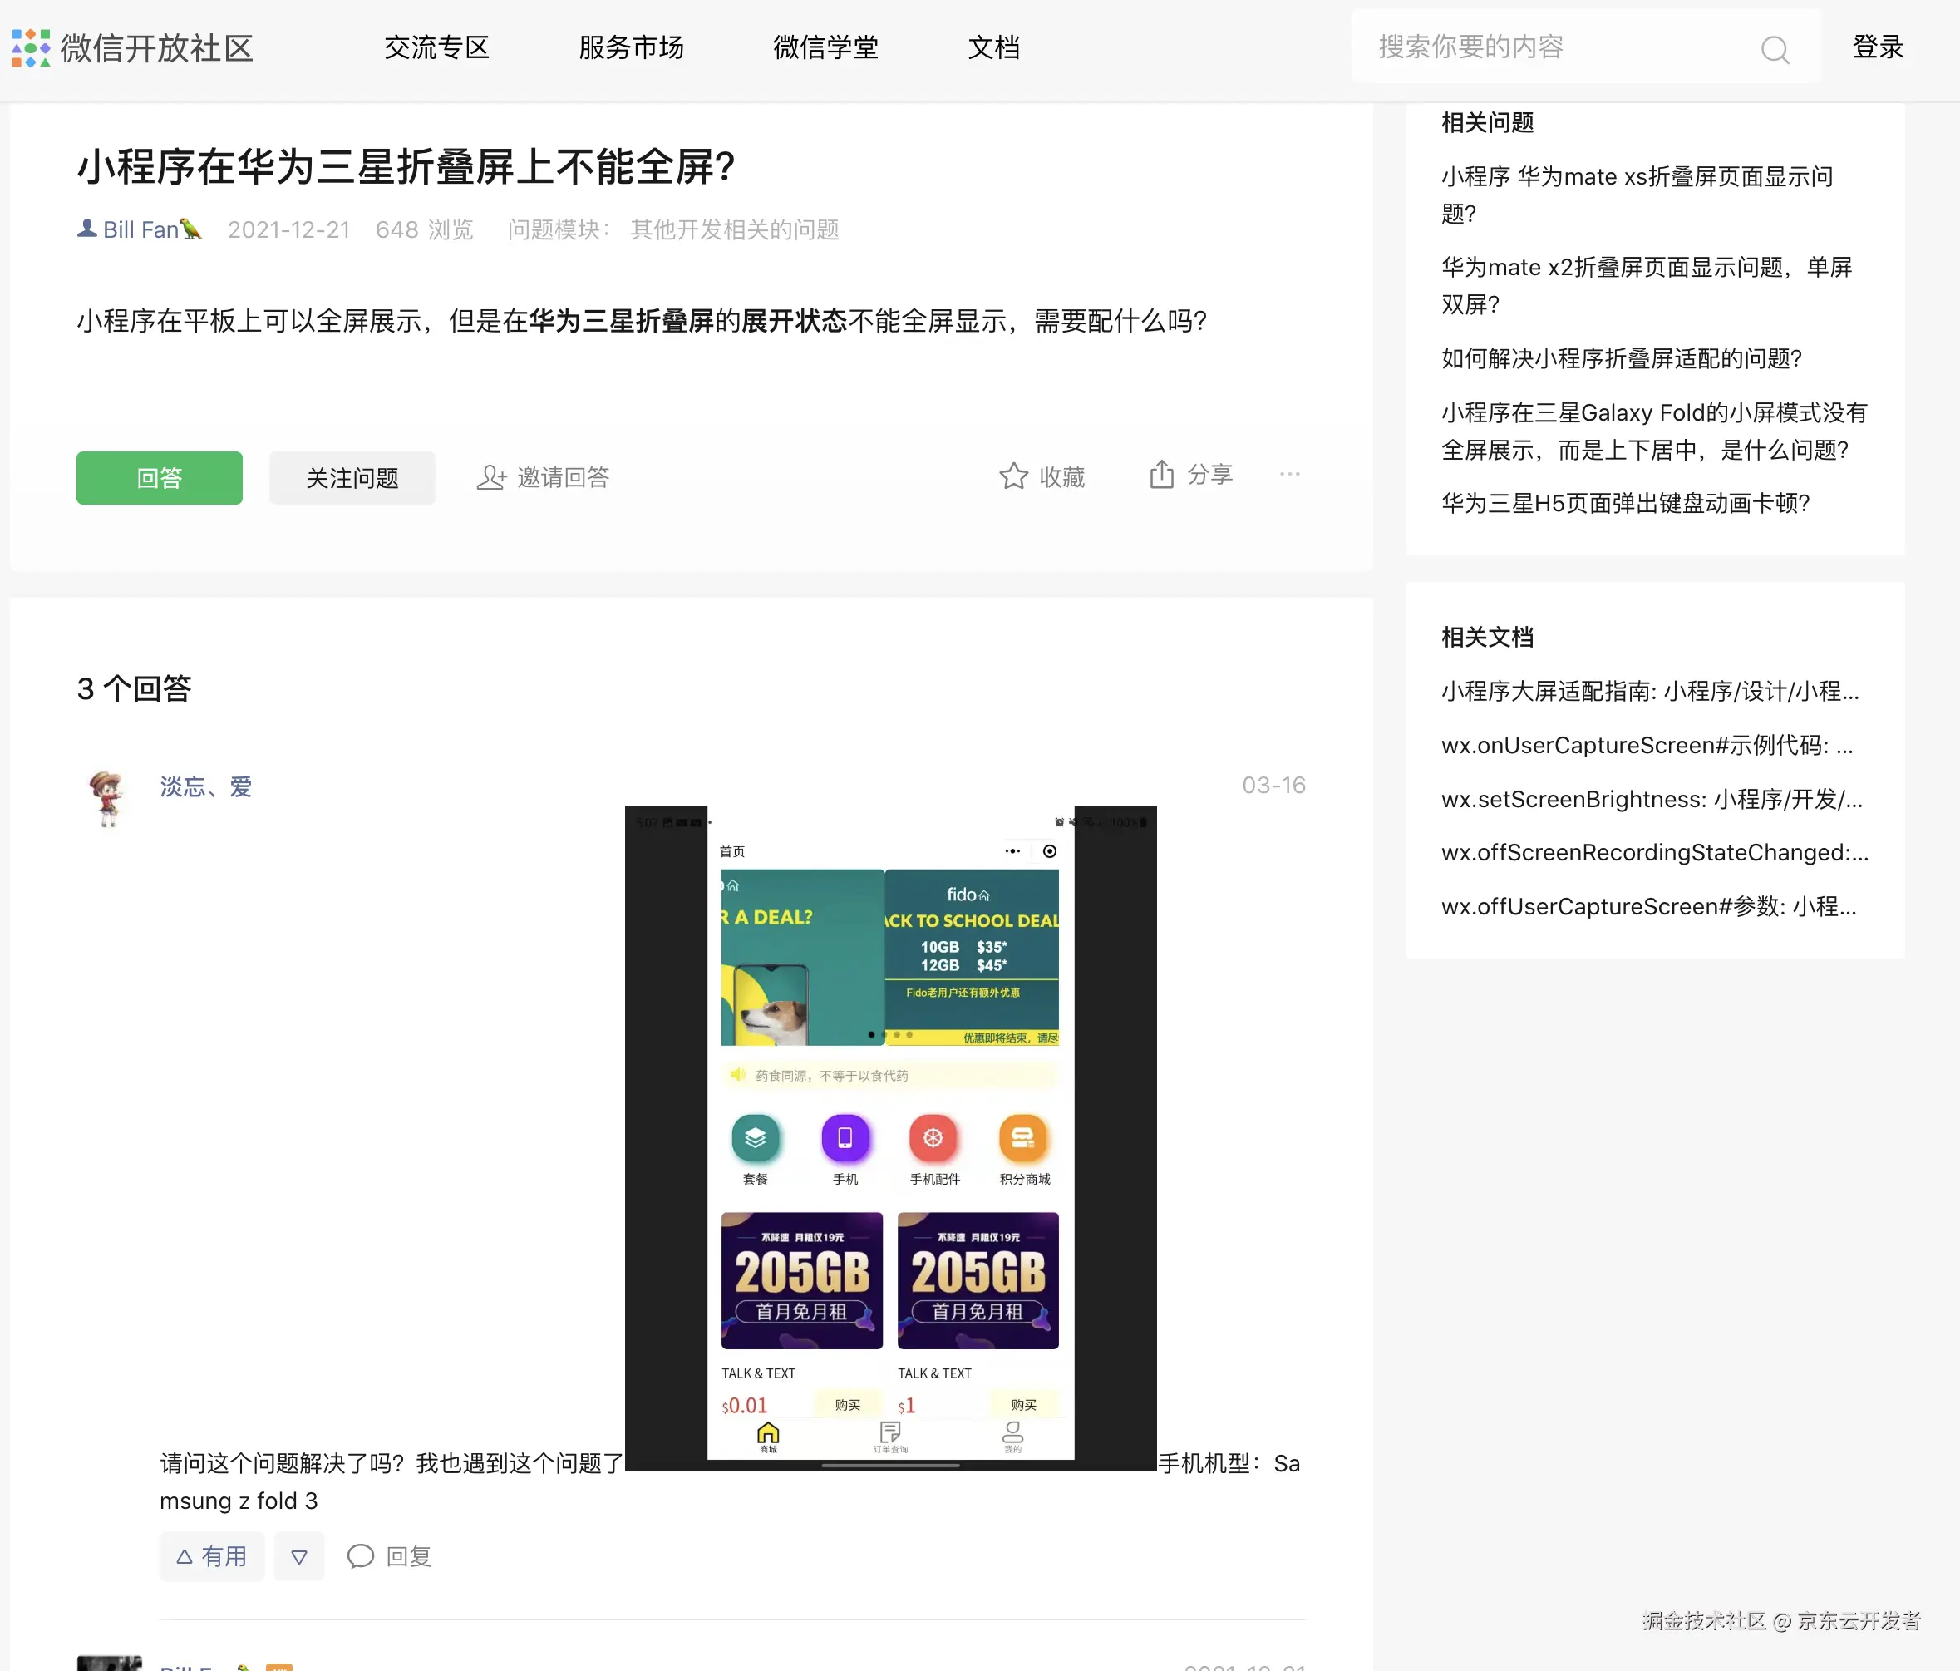Expand the 服务市场 navigation menu
Screen dimensions: 1960x1671
point(631,47)
